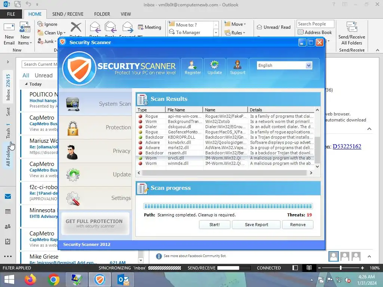Expand the Clean Up dropdown
Viewport: 383px width, 287px height.
(x=64, y=33)
